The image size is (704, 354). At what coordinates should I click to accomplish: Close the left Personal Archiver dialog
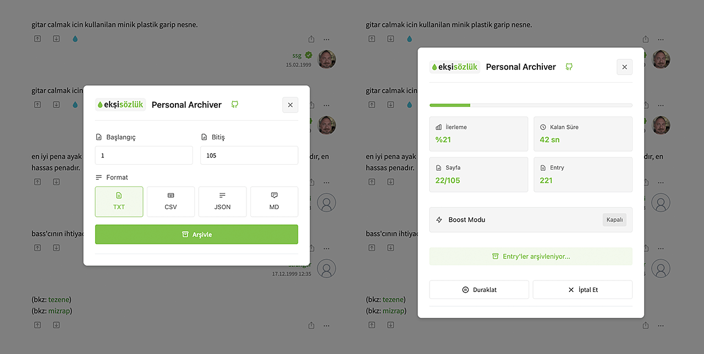click(x=290, y=105)
